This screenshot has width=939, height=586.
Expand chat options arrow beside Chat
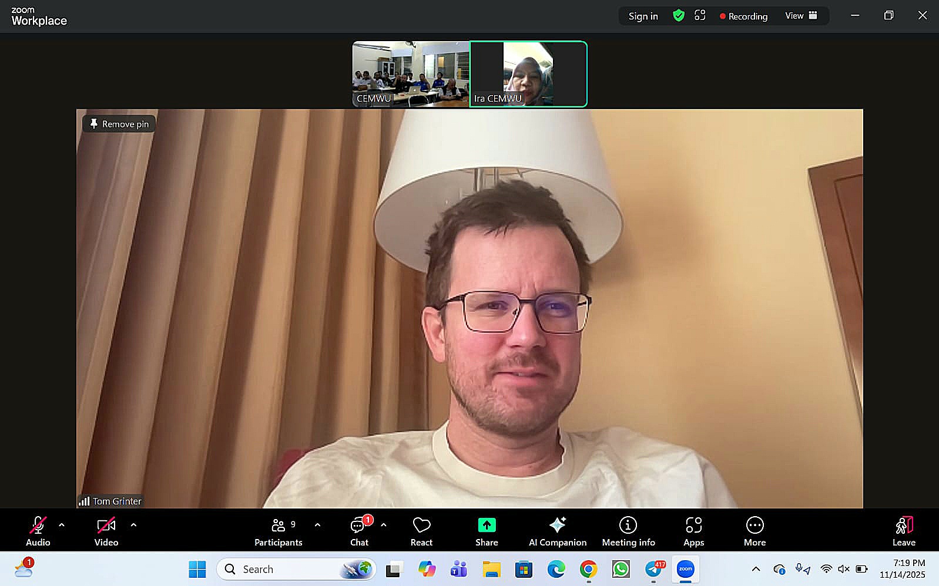pos(384,525)
